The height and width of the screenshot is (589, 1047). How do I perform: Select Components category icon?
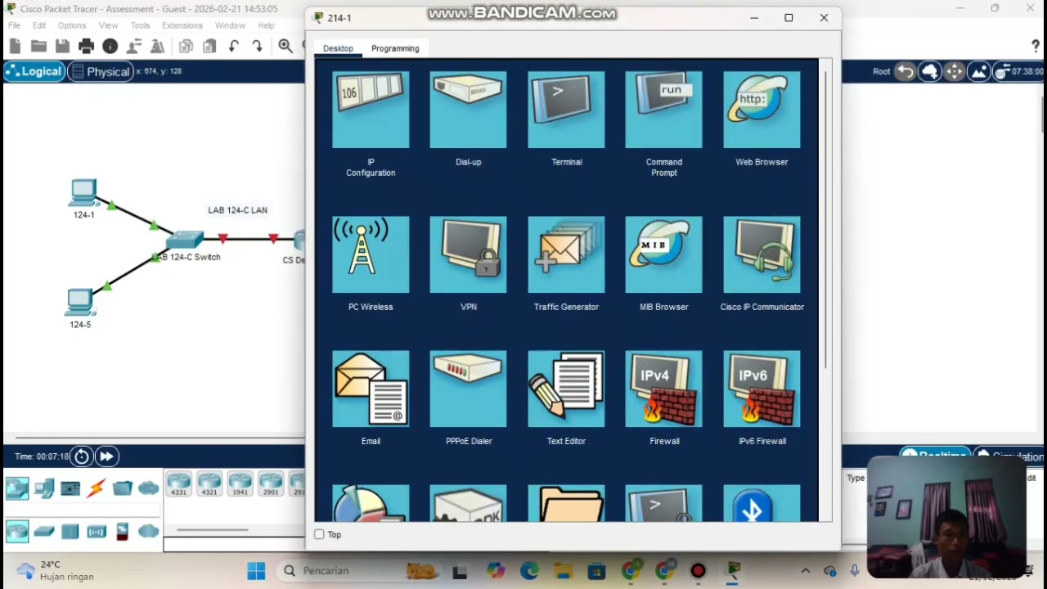click(x=70, y=488)
